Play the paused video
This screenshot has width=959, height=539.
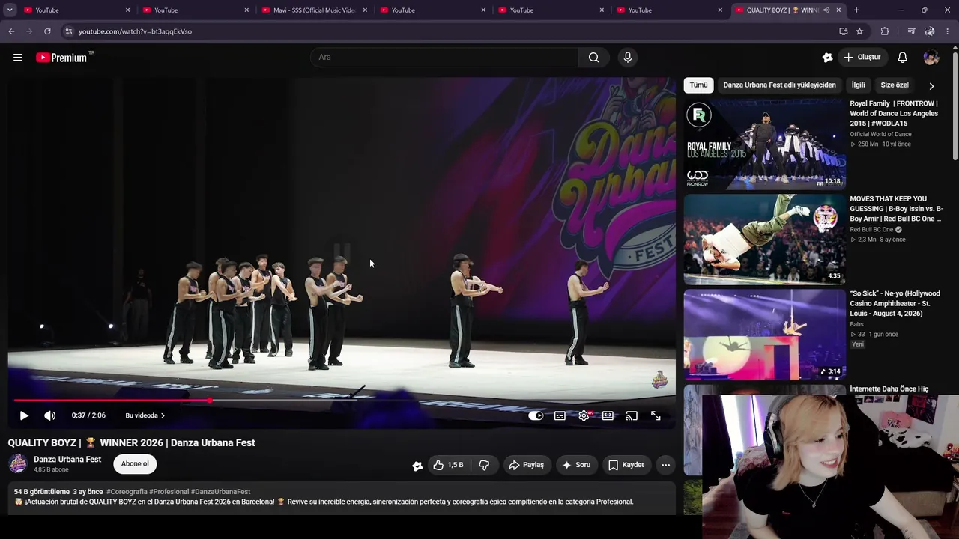(24, 415)
